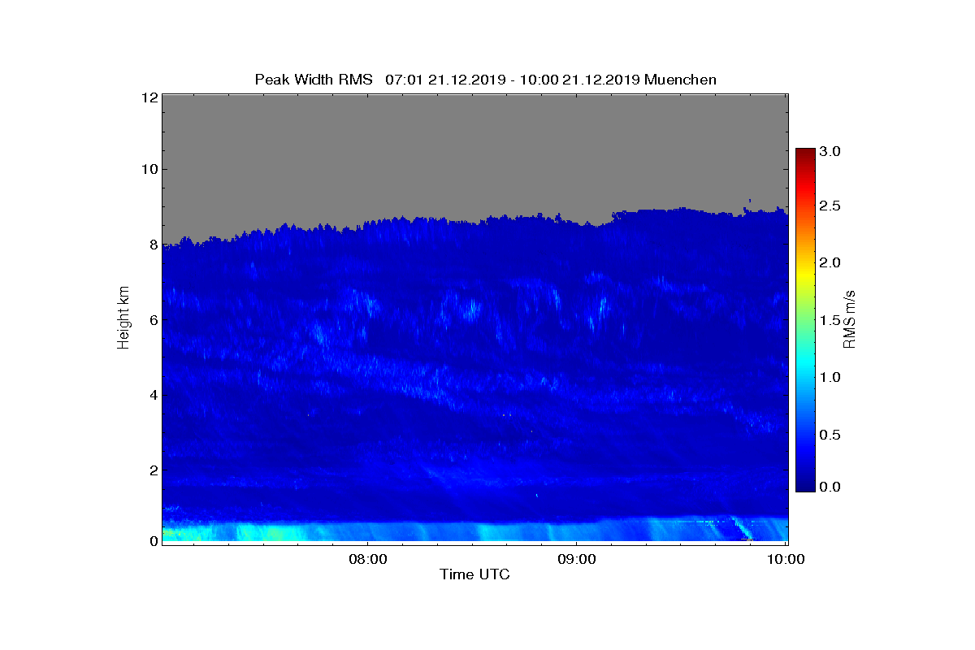The image size is (975, 650).
Task: Click the height axis label '12'
Action: [149, 97]
